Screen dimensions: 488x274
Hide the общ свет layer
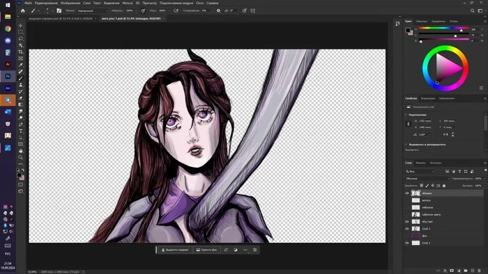[x=407, y=222]
